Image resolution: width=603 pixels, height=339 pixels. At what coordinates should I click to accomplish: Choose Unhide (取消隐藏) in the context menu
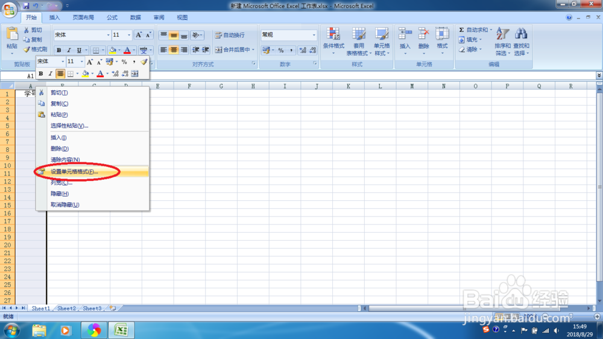click(x=92, y=204)
